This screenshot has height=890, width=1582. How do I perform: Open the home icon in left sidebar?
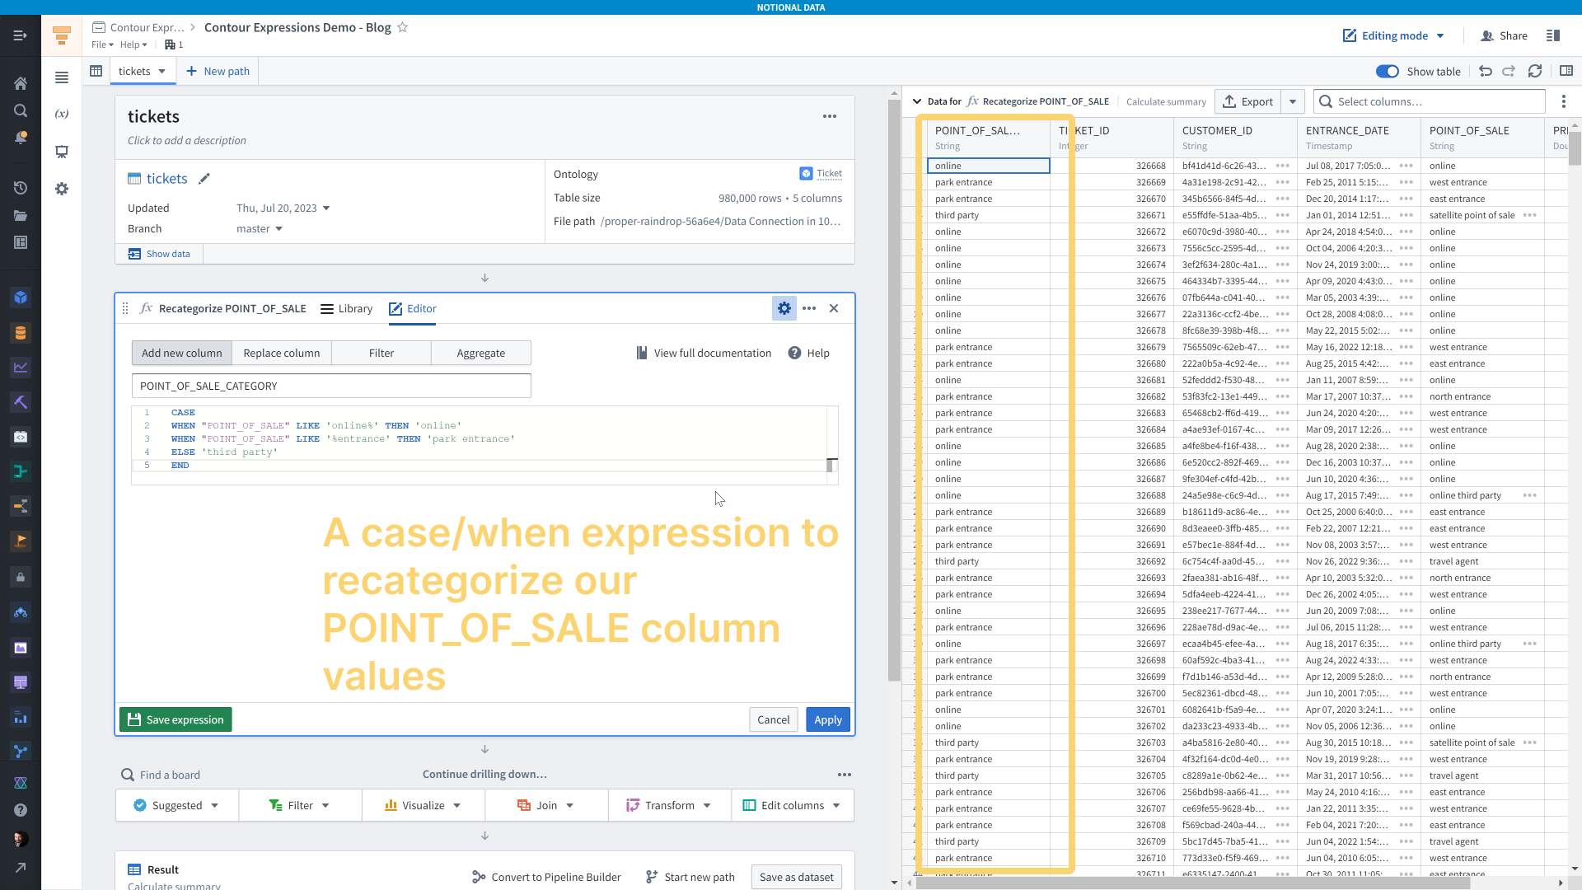21,83
